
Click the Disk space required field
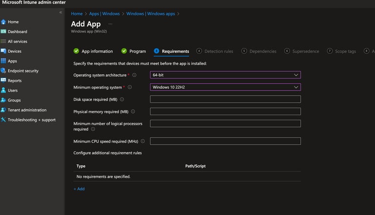tap(225, 99)
